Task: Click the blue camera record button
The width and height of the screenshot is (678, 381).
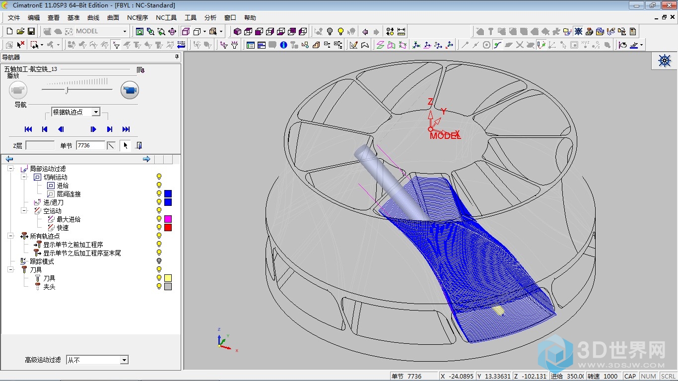Action: point(130,90)
